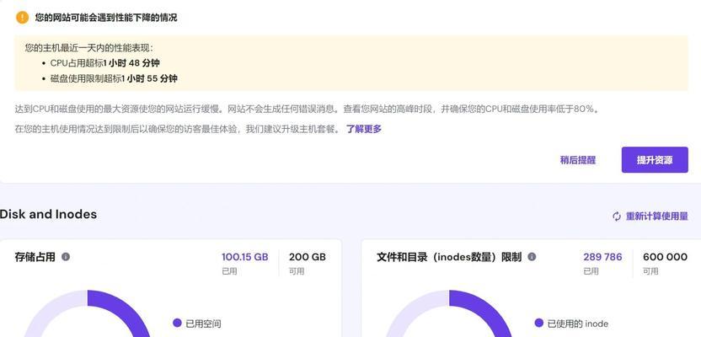Viewport: 701px width, 337px height.
Task: Click the 磁盘使用限制超标1 小时 55 分钟 line
Action: 114,78
